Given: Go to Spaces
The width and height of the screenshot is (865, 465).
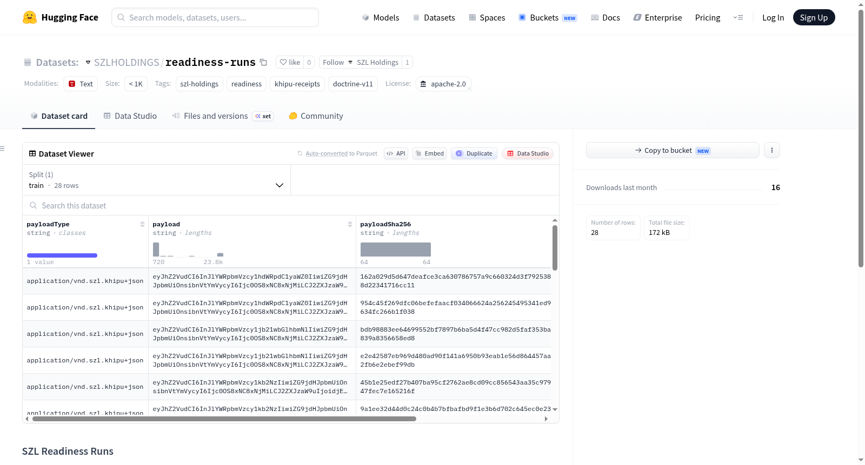Looking at the screenshot, I should coord(487,17).
